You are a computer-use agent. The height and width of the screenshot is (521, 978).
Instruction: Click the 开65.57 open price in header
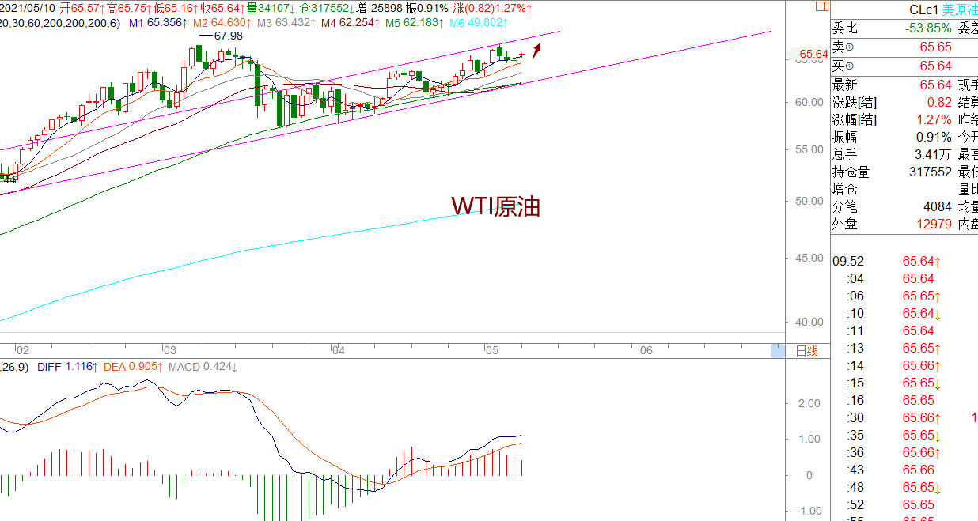pyautogui.click(x=85, y=9)
